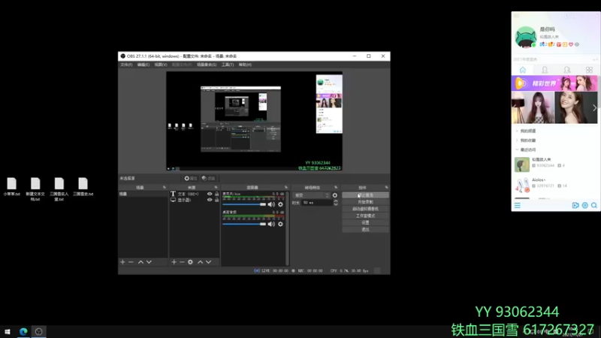This screenshot has width=601, height=338.
Task: Open 视图(V) menu in OBS
Action: pyautogui.click(x=161, y=65)
